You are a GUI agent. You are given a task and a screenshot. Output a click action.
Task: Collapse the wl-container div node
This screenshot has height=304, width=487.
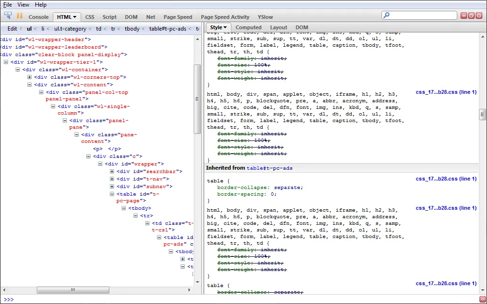18,70
